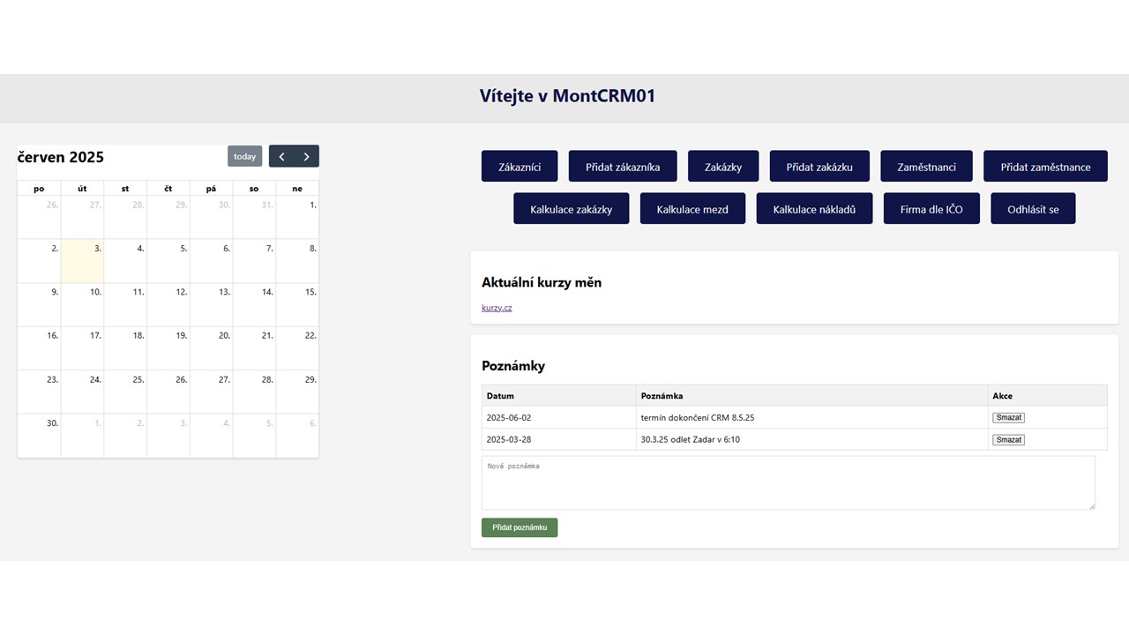Viewport: 1129px width, 635px height.
Task: Open Kalkulace nákladů
Action: pos(814,209)
